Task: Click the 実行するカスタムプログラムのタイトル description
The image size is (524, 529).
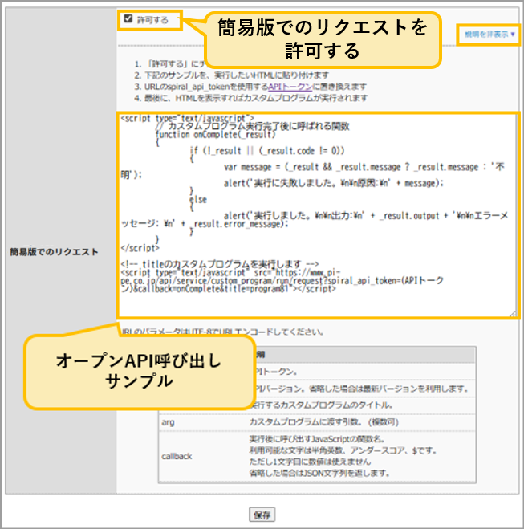Action: [x=321, y=404]
